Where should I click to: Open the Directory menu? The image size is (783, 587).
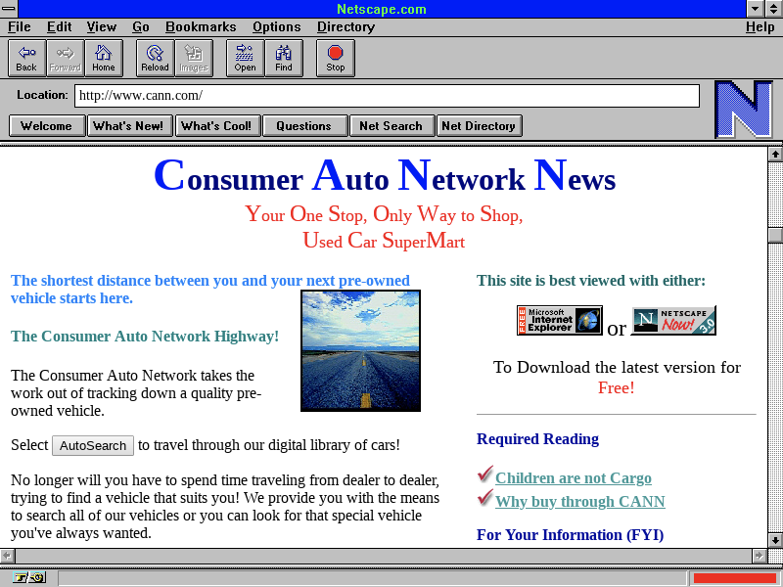[345, 27]
